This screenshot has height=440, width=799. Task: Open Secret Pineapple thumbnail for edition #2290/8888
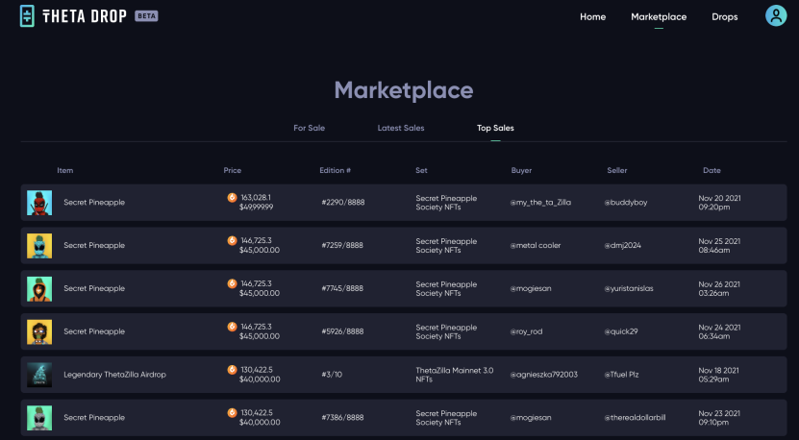tap(39, 203)
